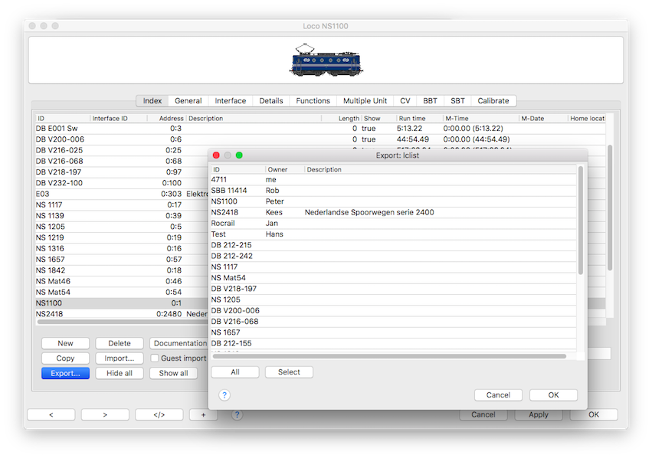This screenshot has height=458, width=652.
Task: Click the blue help question mark icon
Action: pos(224,395)
